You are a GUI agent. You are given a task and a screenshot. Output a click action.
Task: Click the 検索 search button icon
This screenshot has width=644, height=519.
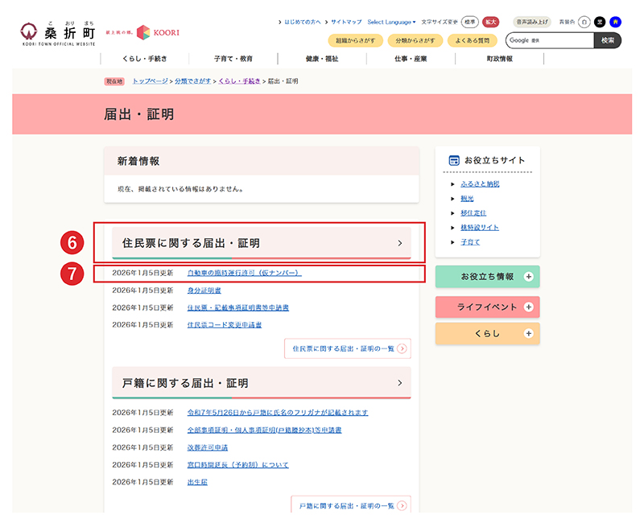pyautogui.click(x=608, y=39)
